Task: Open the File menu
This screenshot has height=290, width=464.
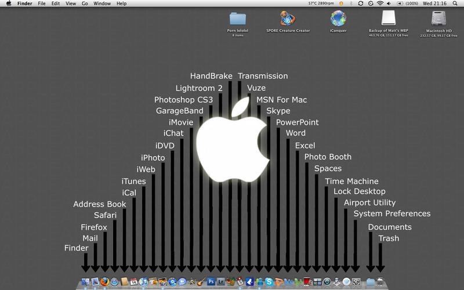Action: click(42, 3)
